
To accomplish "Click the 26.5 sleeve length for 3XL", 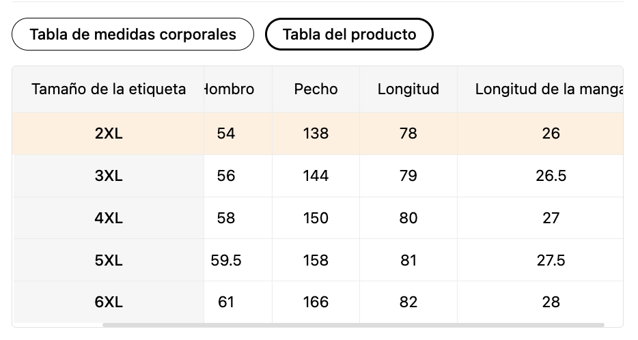I will click(551, 175).
